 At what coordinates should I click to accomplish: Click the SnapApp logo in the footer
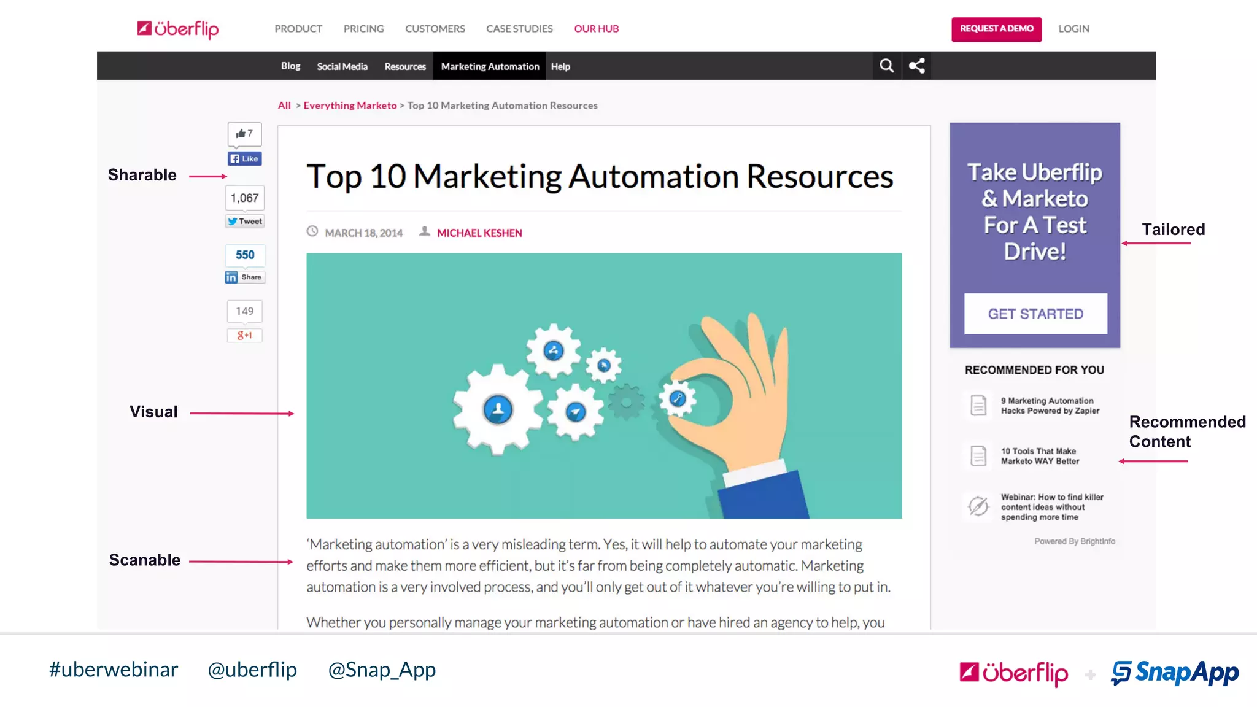pyautogui.click(x=1175, y=673)
